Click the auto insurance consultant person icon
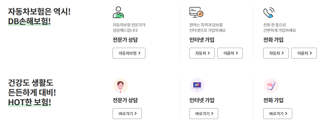 pos(118,12)
